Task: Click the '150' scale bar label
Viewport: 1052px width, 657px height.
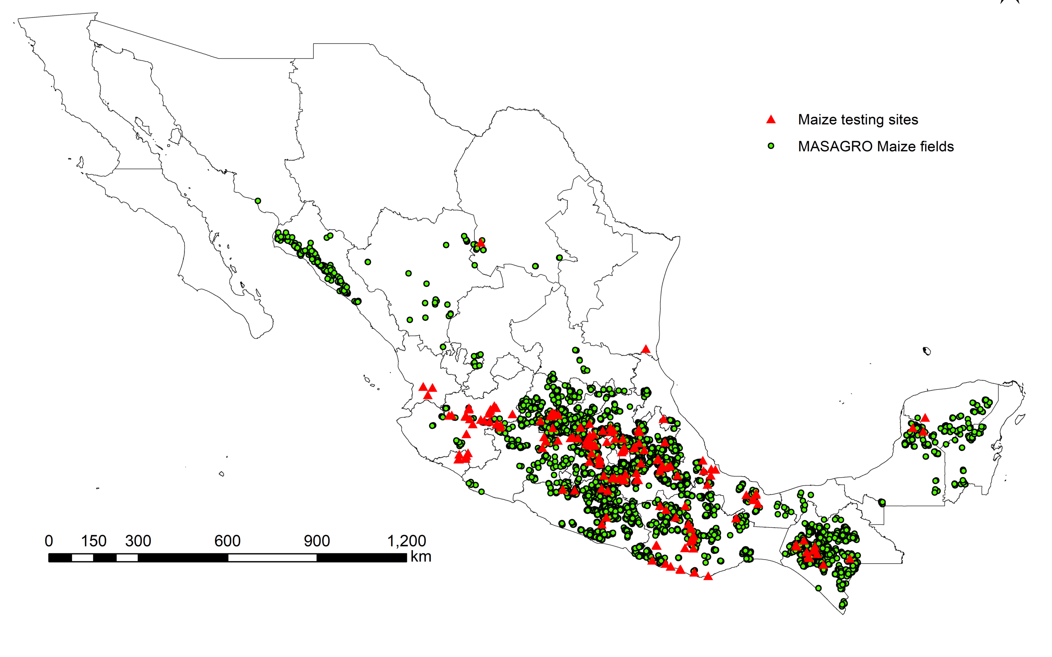Action: (x=94, y=541)
